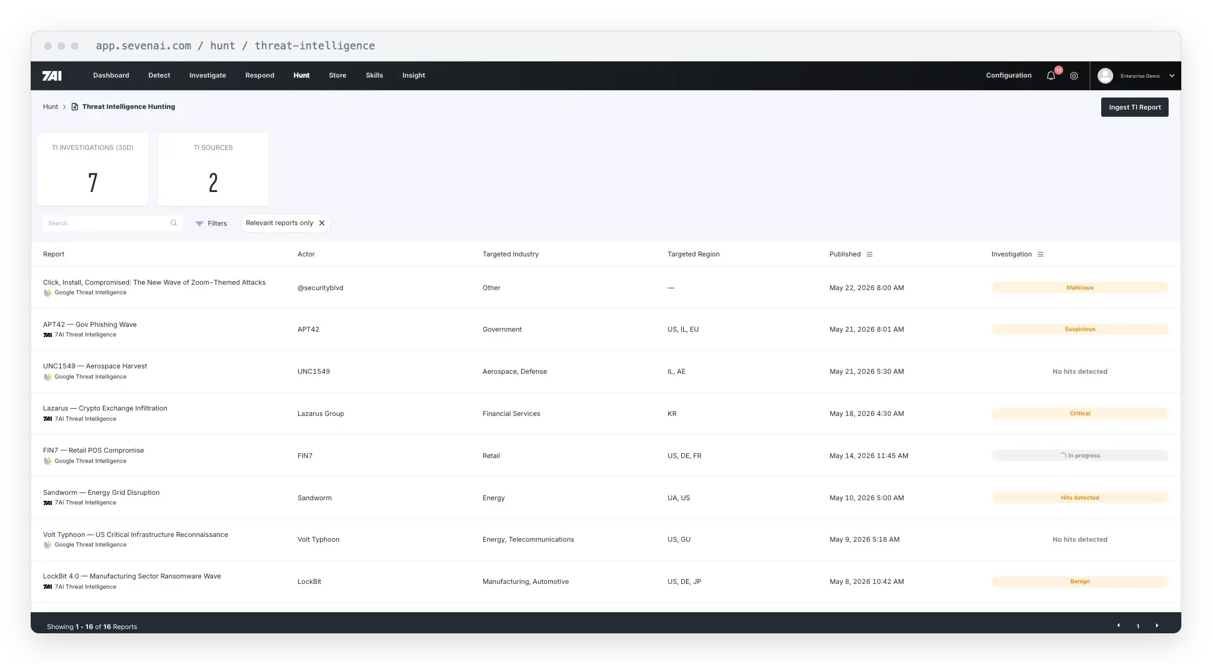Click page number 1 in pagination
The width and height of the screenshot is (1212, 664).
coord(1137,626)
